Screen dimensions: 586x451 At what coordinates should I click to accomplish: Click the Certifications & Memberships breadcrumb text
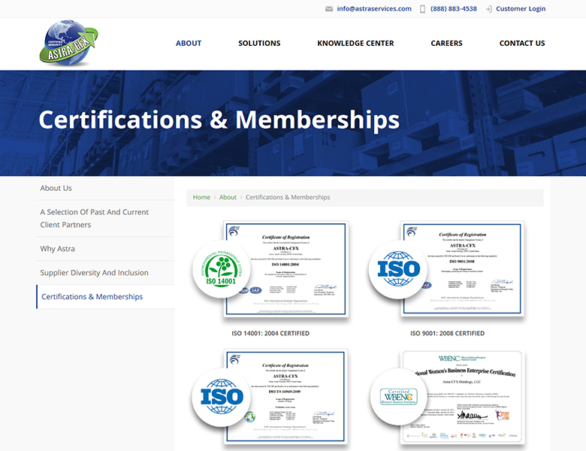pyautogui.click(x=288, y=197)
